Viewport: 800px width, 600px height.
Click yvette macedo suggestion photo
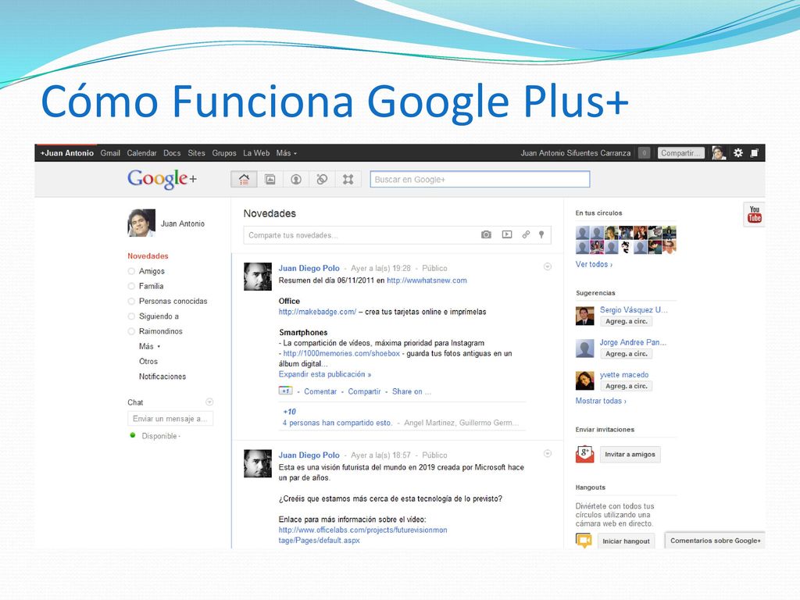[x=584, y=380]
